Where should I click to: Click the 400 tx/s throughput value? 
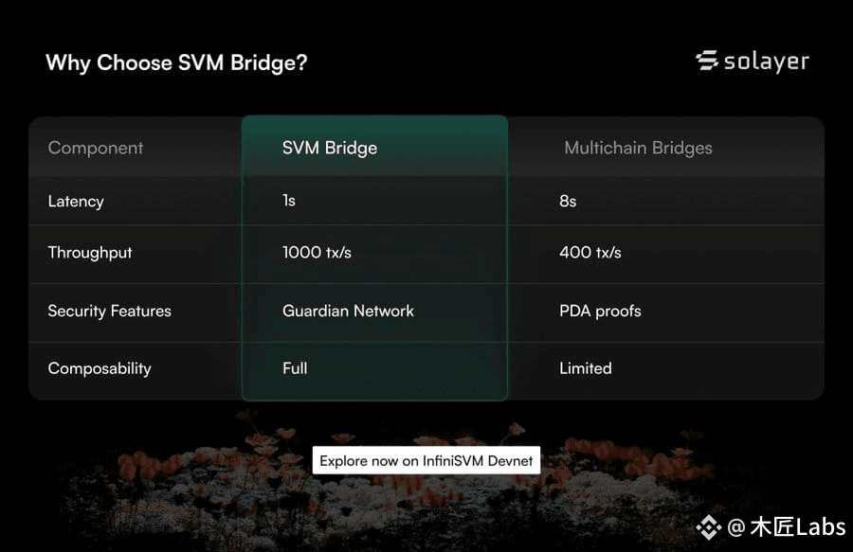tap(590, 253)
